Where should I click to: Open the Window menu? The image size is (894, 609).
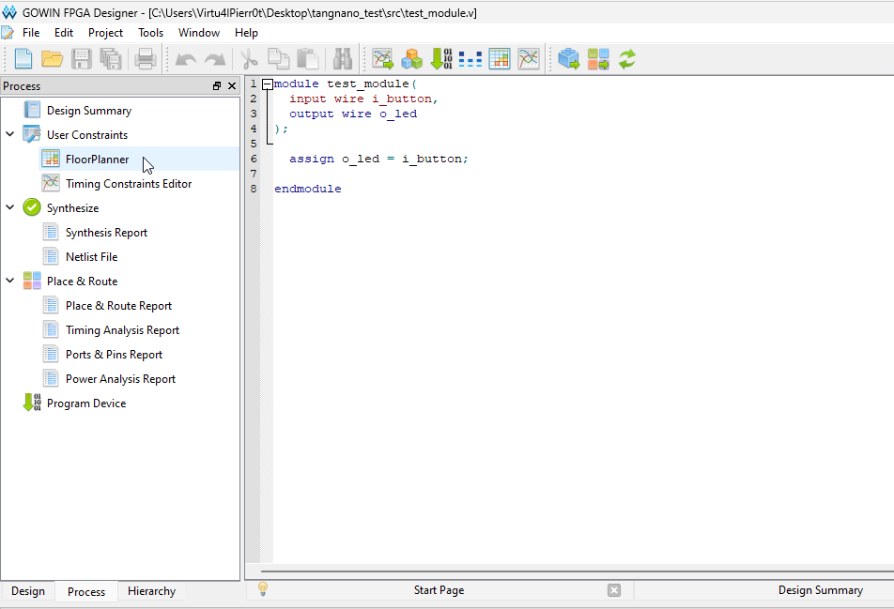tap(199, 33)
